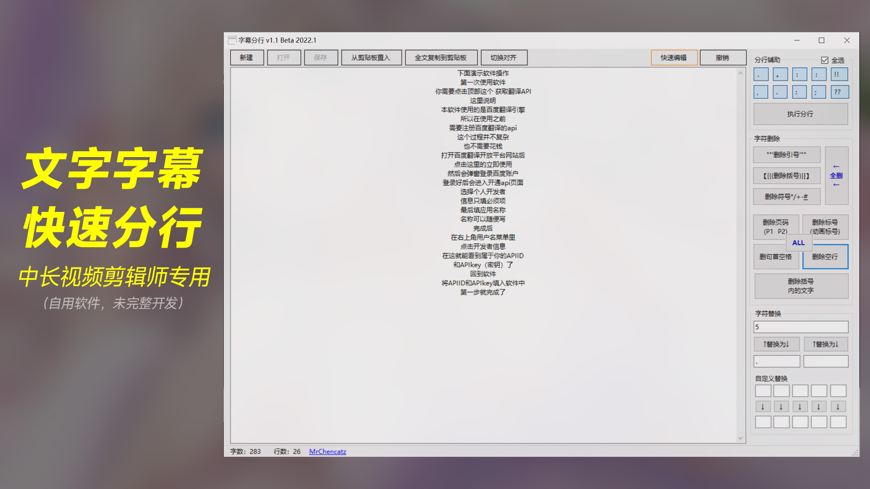Click the 快速编辑 quick edit button
The width and height of the screenshot is (870, 489).
tap(674, 58)
